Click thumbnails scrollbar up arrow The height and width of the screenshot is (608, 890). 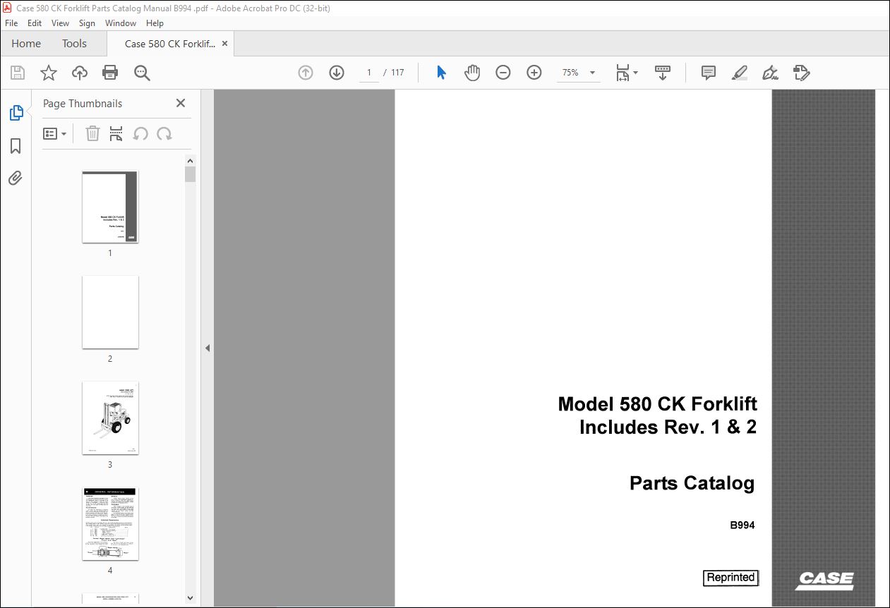tap(190, 161)
